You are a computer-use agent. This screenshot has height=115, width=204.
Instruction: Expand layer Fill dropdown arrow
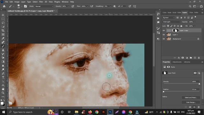point(195,26)
